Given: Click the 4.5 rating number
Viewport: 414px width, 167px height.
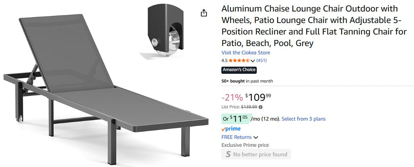Looking at the screenshot, I should [225, 61].
